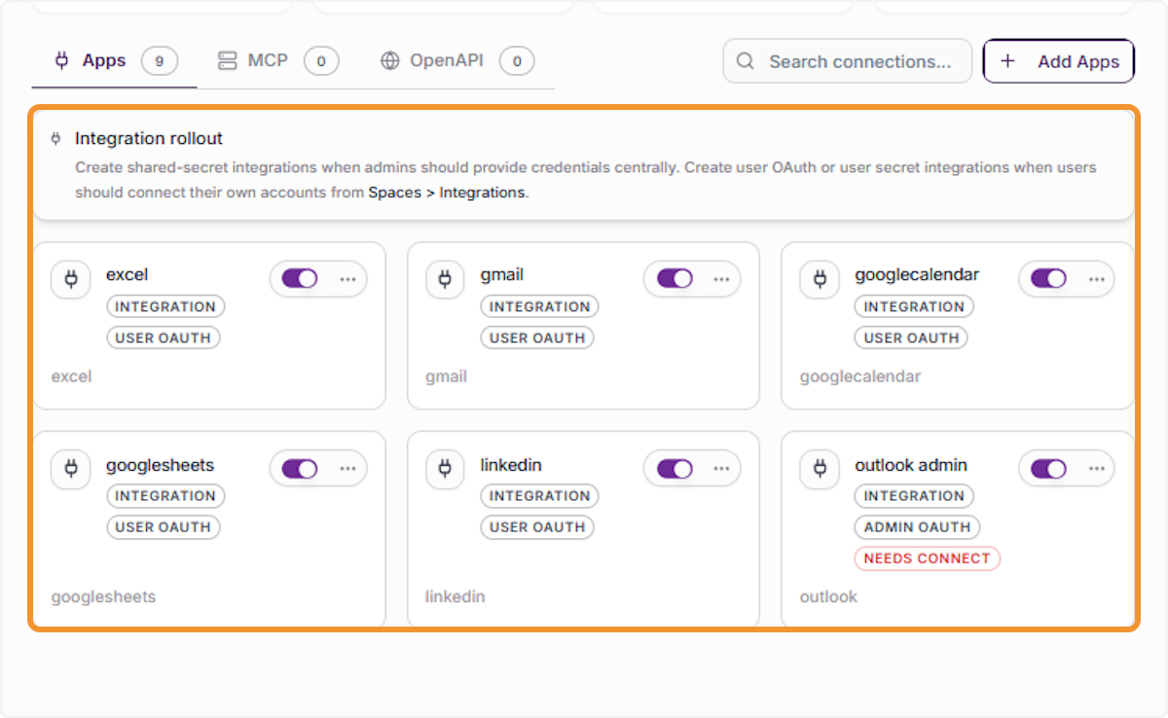Toggle the googlecalendar switch off
This screenshot has height=718, width=1168.
coord(1048,278)
